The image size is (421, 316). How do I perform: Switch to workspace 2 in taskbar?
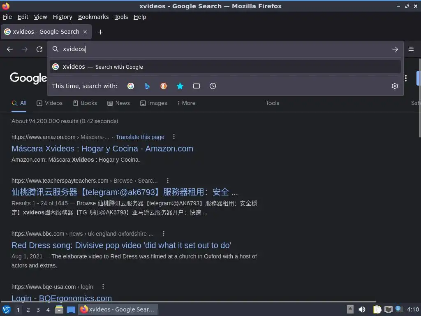pyautogui.click(x=28, y=310)
